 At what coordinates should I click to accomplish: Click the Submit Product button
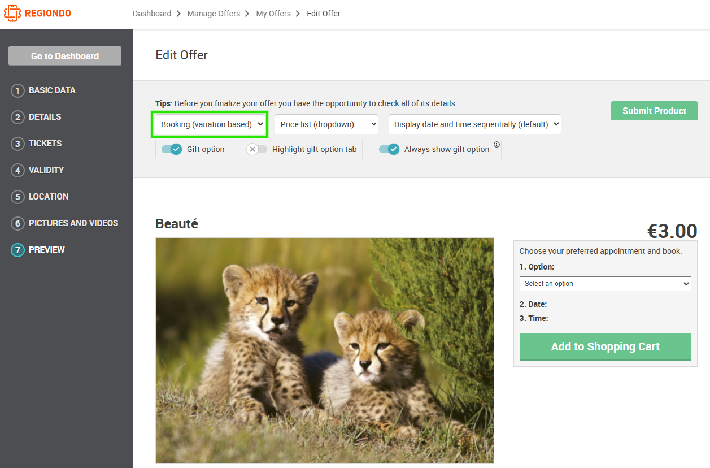click(x=654, y=111)
